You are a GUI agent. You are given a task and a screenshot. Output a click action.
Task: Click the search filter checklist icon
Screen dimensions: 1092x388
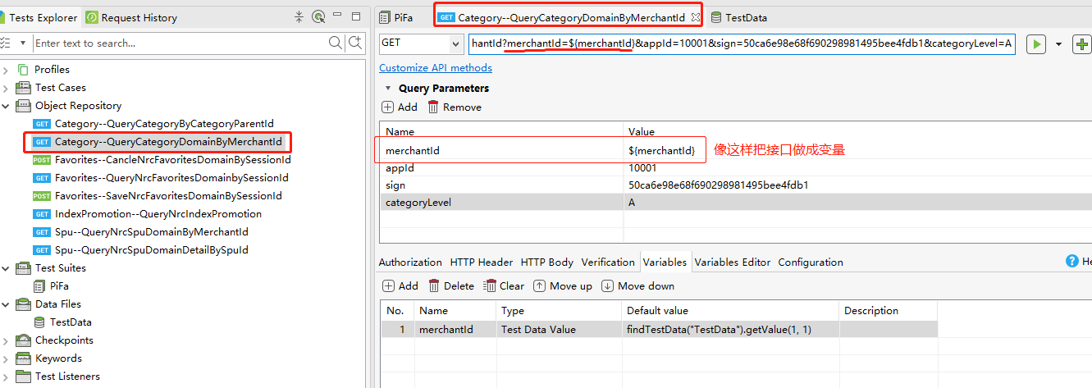pos(6,43)
